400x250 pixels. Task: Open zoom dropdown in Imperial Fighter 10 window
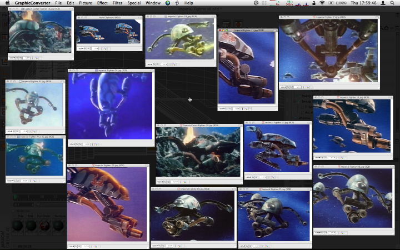point(248,177)
